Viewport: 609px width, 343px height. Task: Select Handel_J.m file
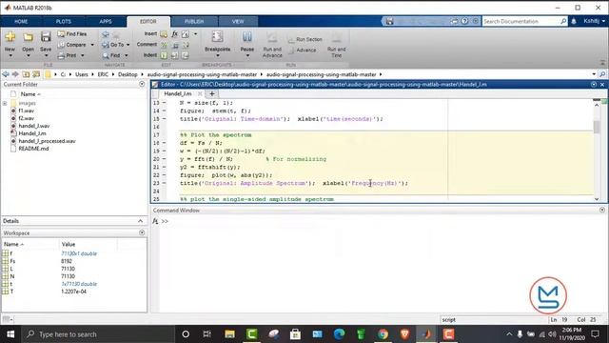[31, 133]
